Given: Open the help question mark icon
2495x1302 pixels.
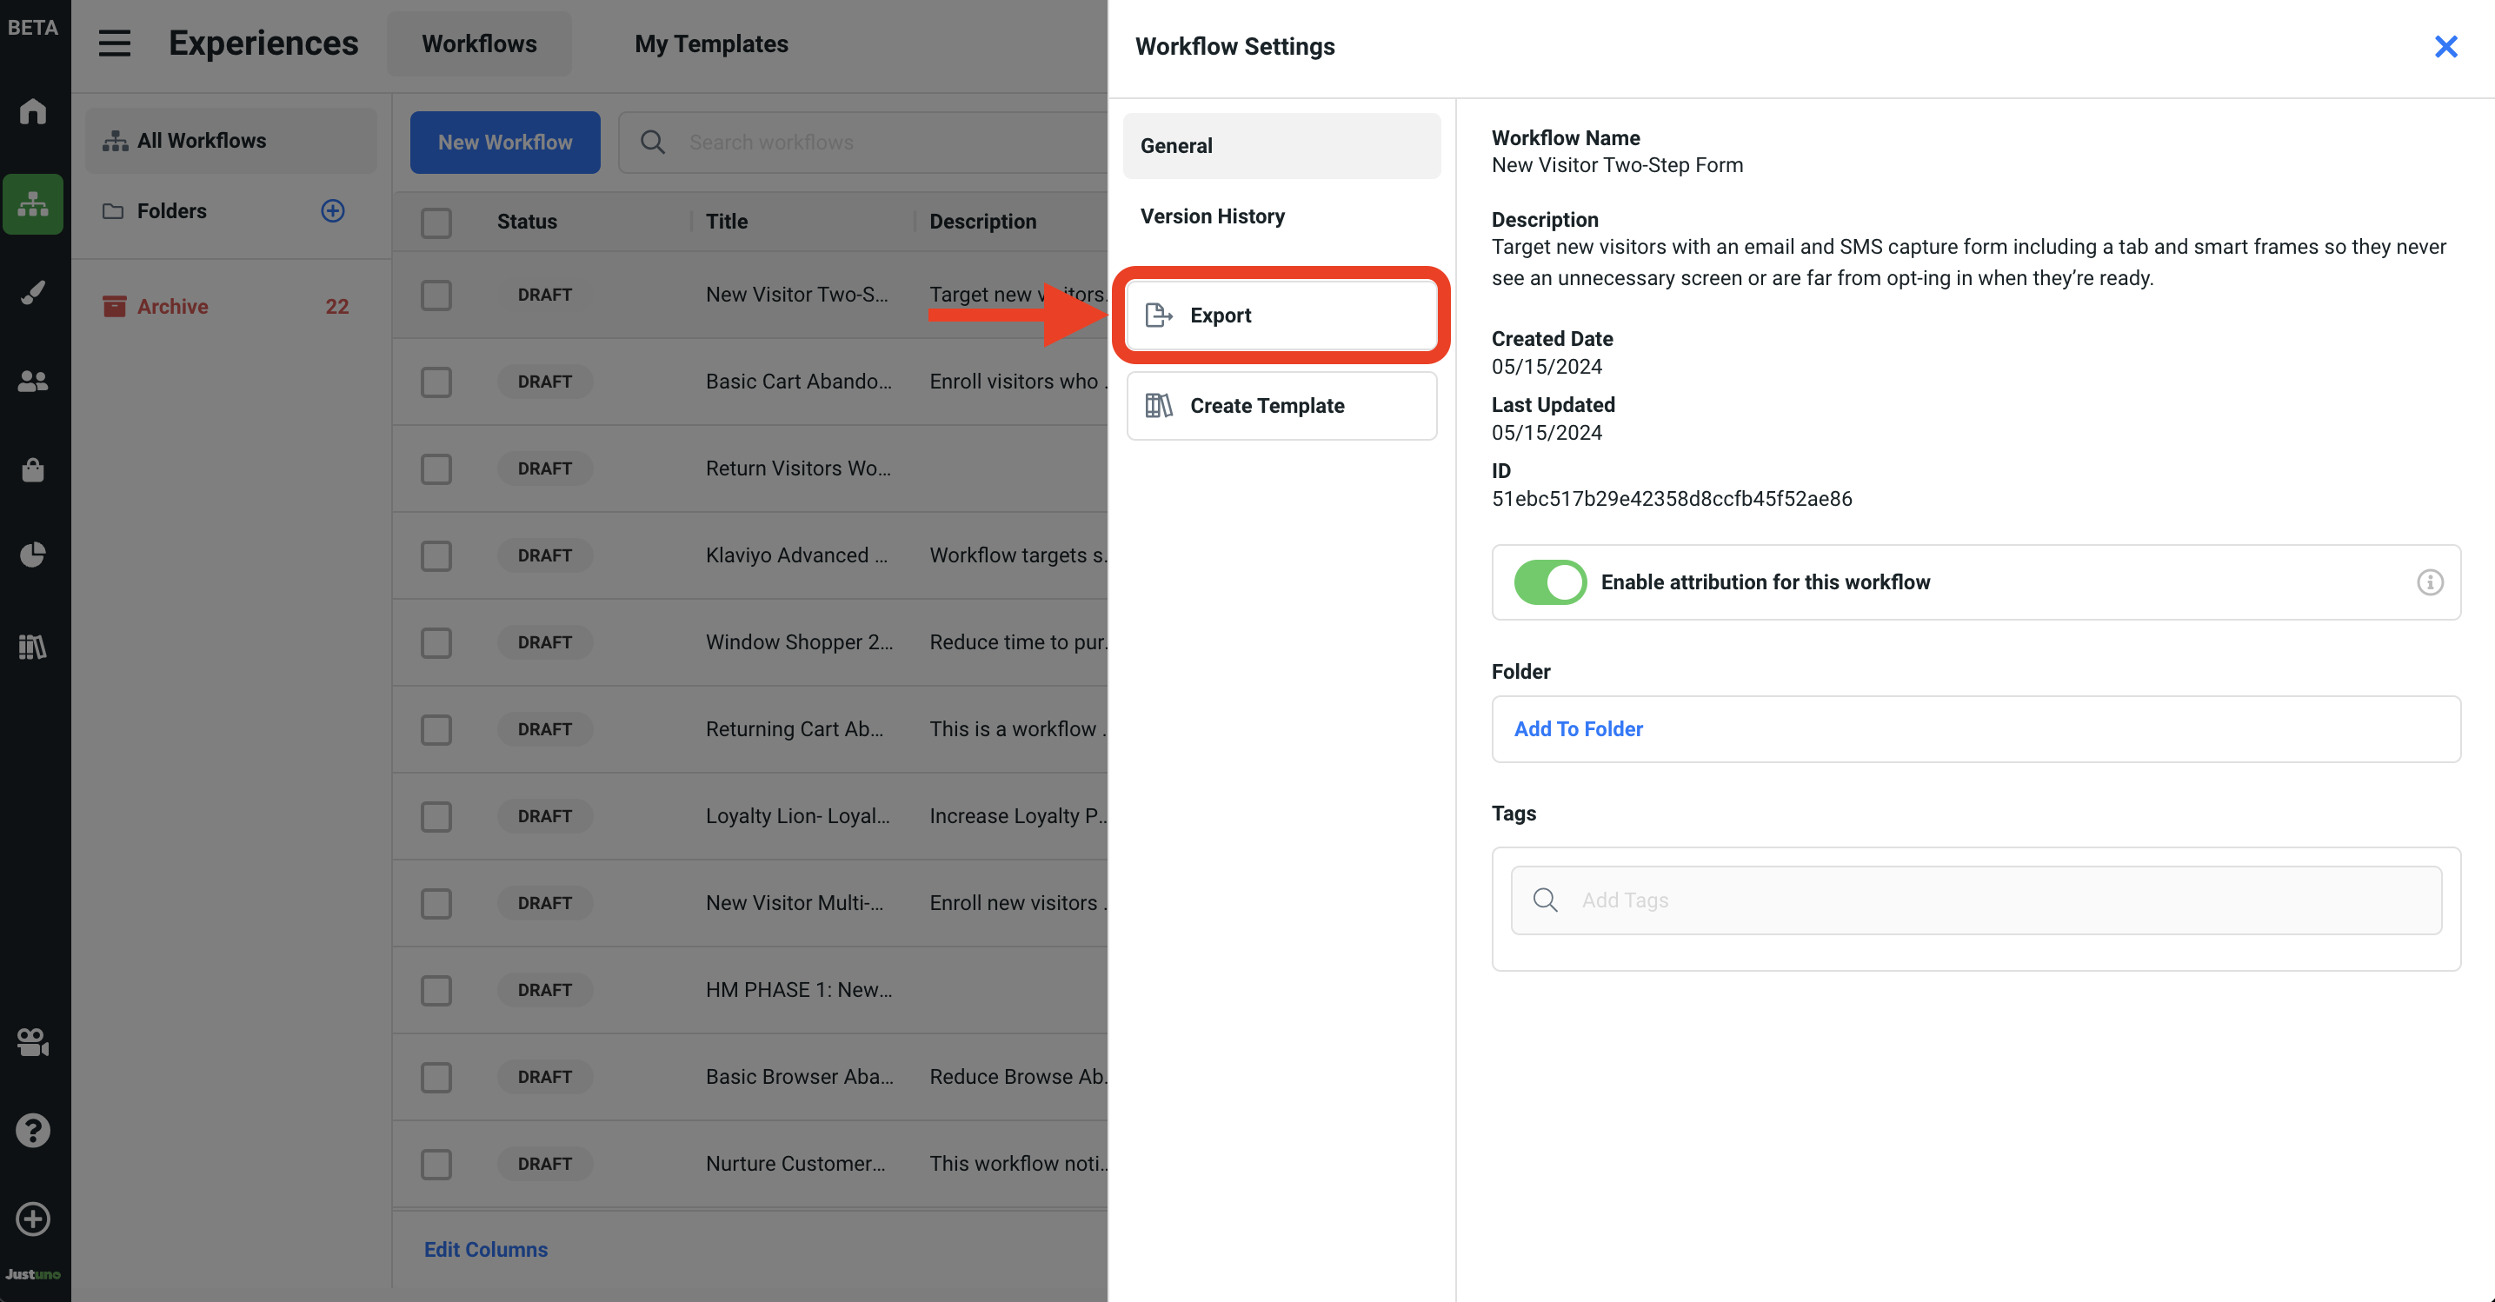Looking at the screenshot, I should click(x=33, y=1130).
